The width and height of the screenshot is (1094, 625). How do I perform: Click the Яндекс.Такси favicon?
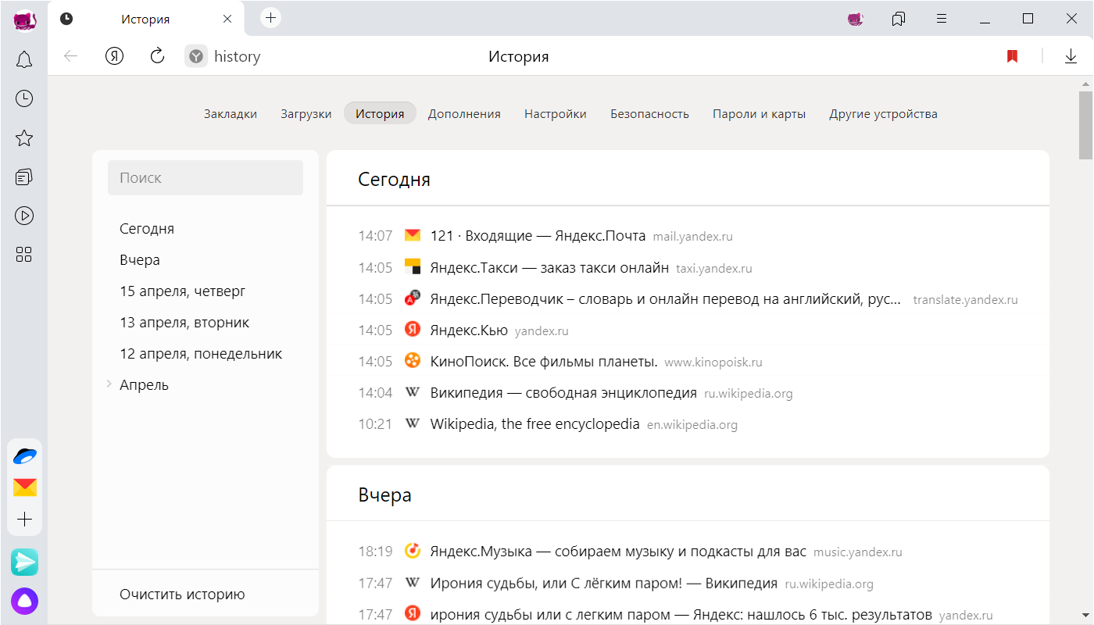pyautogui.click(x=413, y=266)
